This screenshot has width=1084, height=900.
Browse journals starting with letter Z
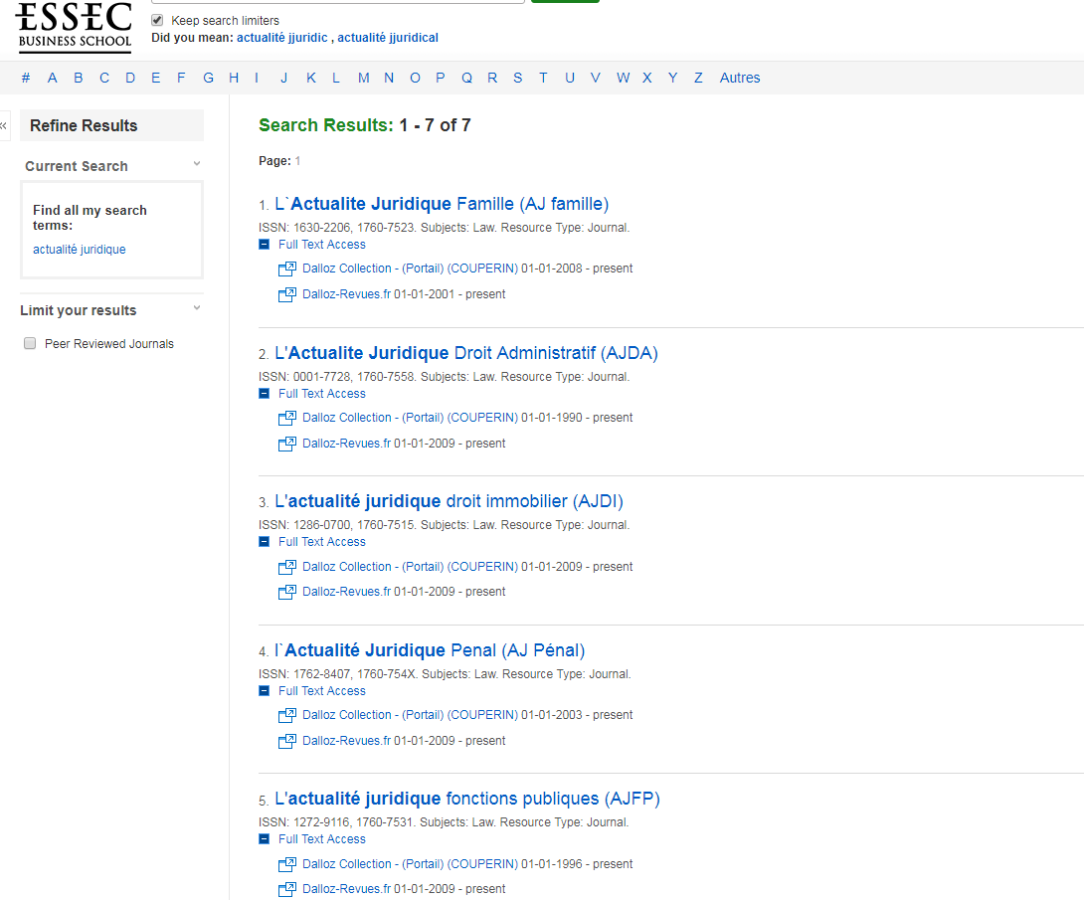(x=698, y=79)
